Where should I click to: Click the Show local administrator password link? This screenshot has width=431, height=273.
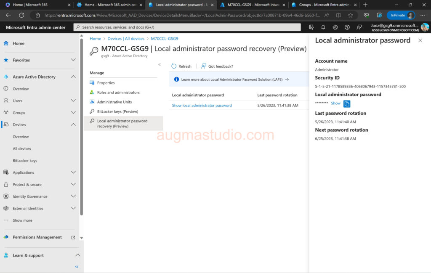pos(202,106)
